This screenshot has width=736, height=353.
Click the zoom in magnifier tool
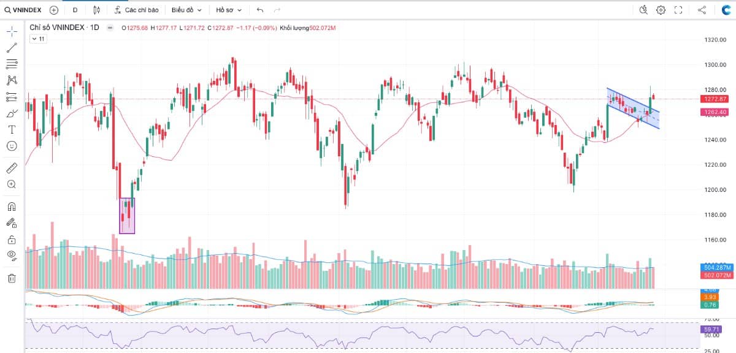click(12, 184)
